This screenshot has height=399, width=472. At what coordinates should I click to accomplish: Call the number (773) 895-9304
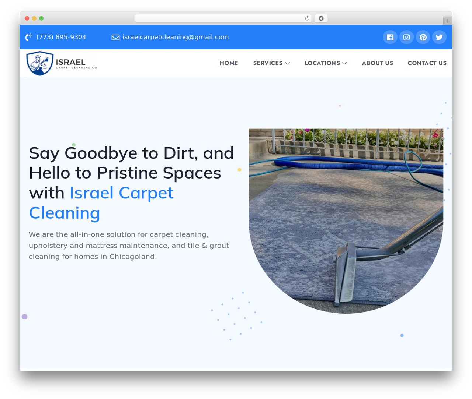click(x=61, y=37)
